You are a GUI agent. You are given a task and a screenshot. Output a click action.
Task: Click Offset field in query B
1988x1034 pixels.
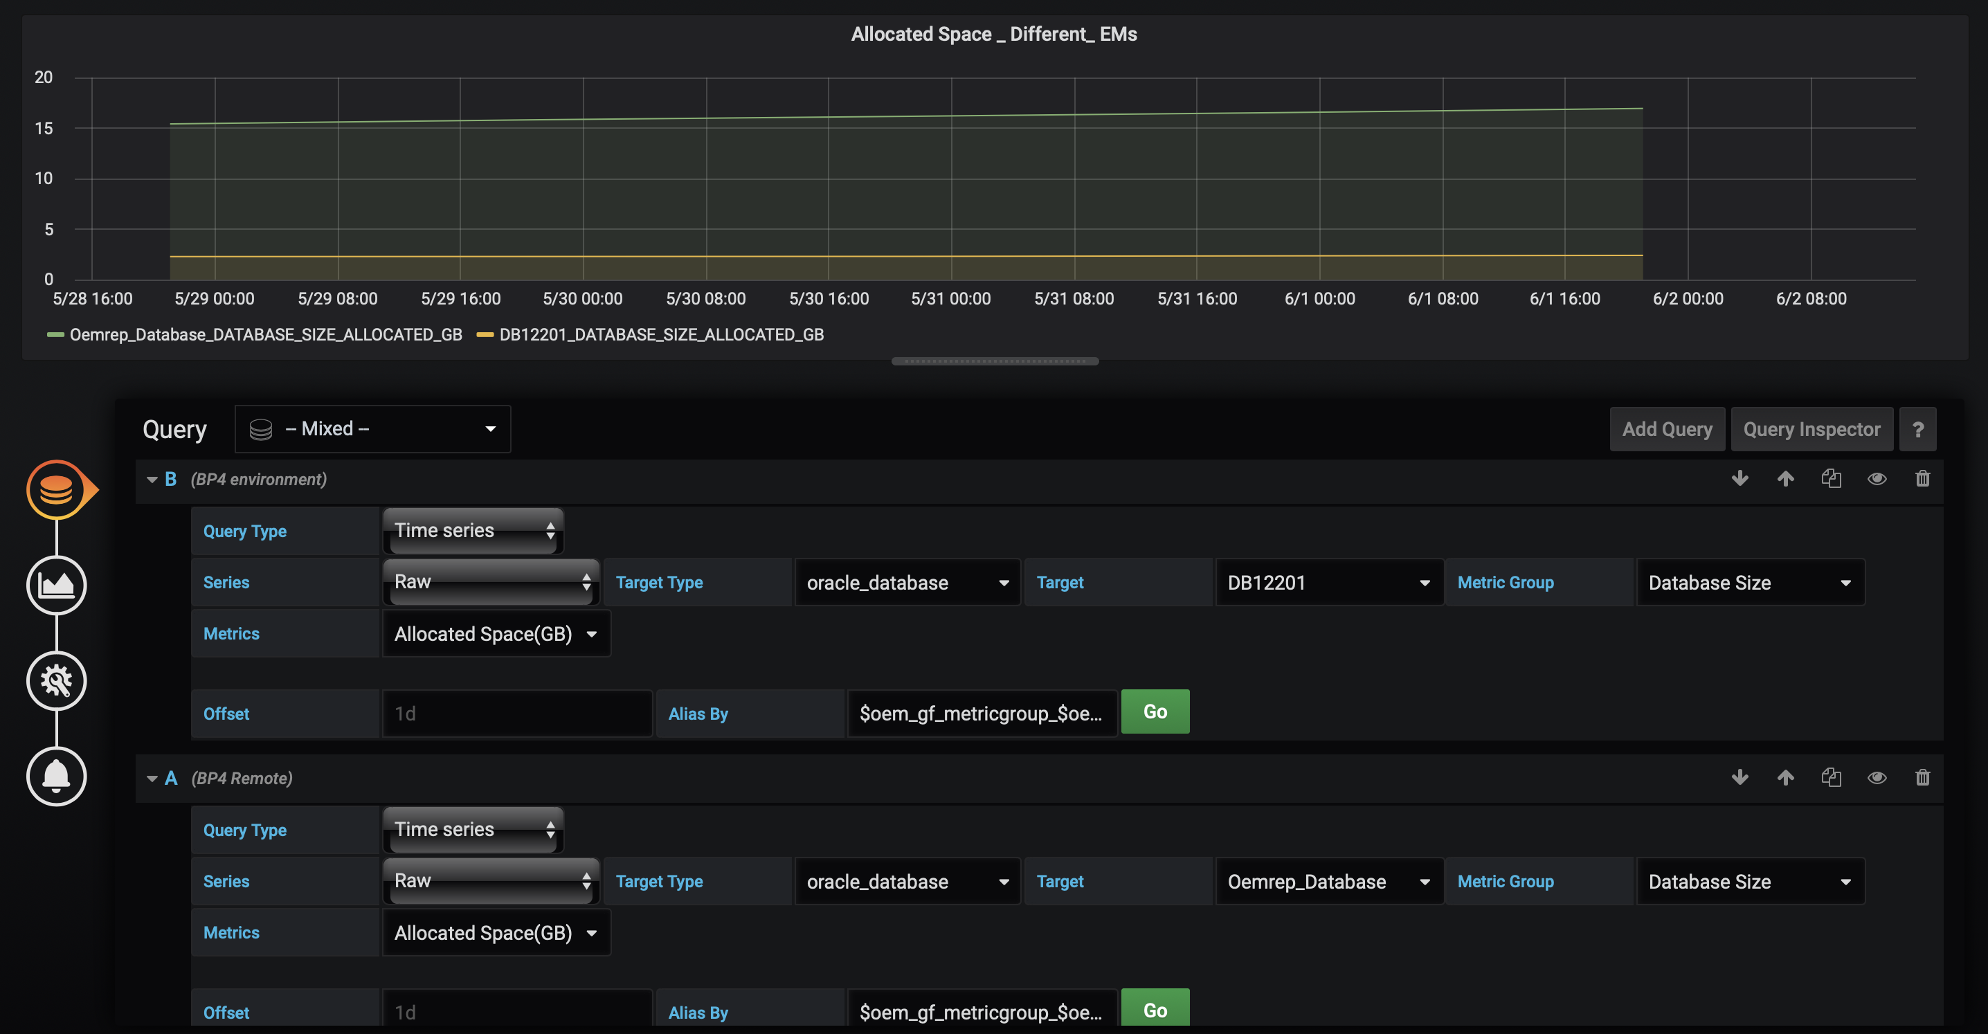[517, 713]
